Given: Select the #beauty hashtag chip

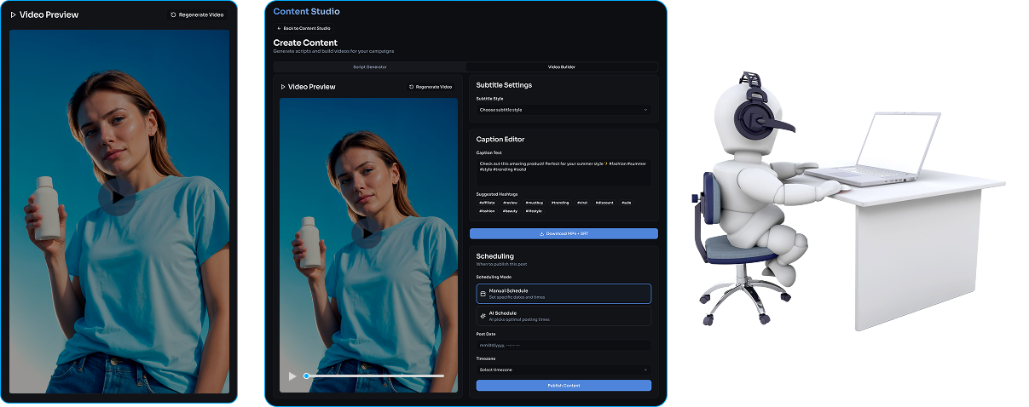Looking at the screenshot, I should [x=510, y=210].
